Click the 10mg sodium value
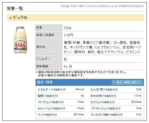The width and height of the screenshot is (149, 123). click(x=80, y=102)
